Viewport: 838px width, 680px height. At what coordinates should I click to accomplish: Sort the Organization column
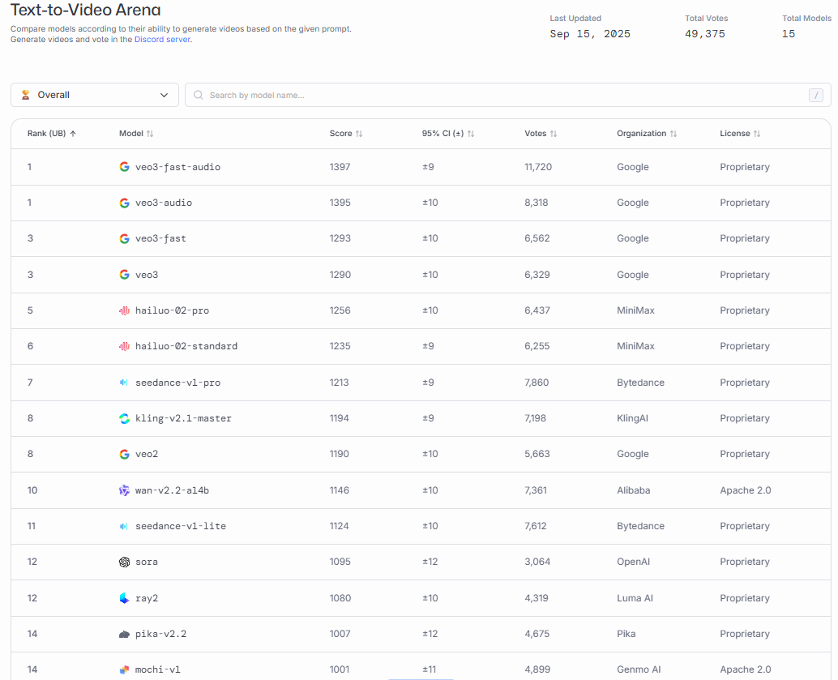click(x=647, y=133)
